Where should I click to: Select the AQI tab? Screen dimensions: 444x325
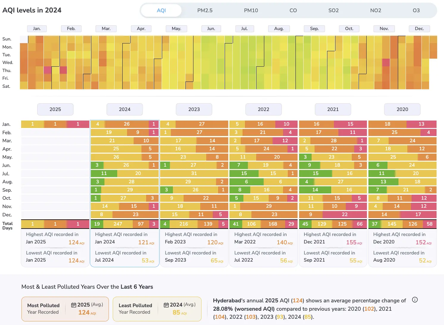pos(161,10)
